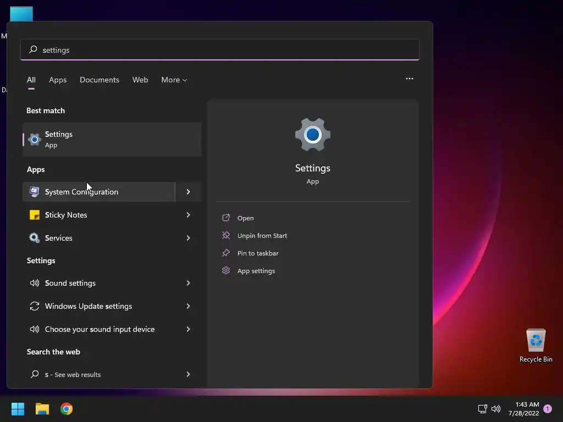Open the Windows Start button
563x422 pixels.
18,409
